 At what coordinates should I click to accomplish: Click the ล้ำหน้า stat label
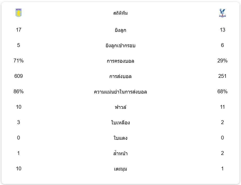tap(120, 153)
